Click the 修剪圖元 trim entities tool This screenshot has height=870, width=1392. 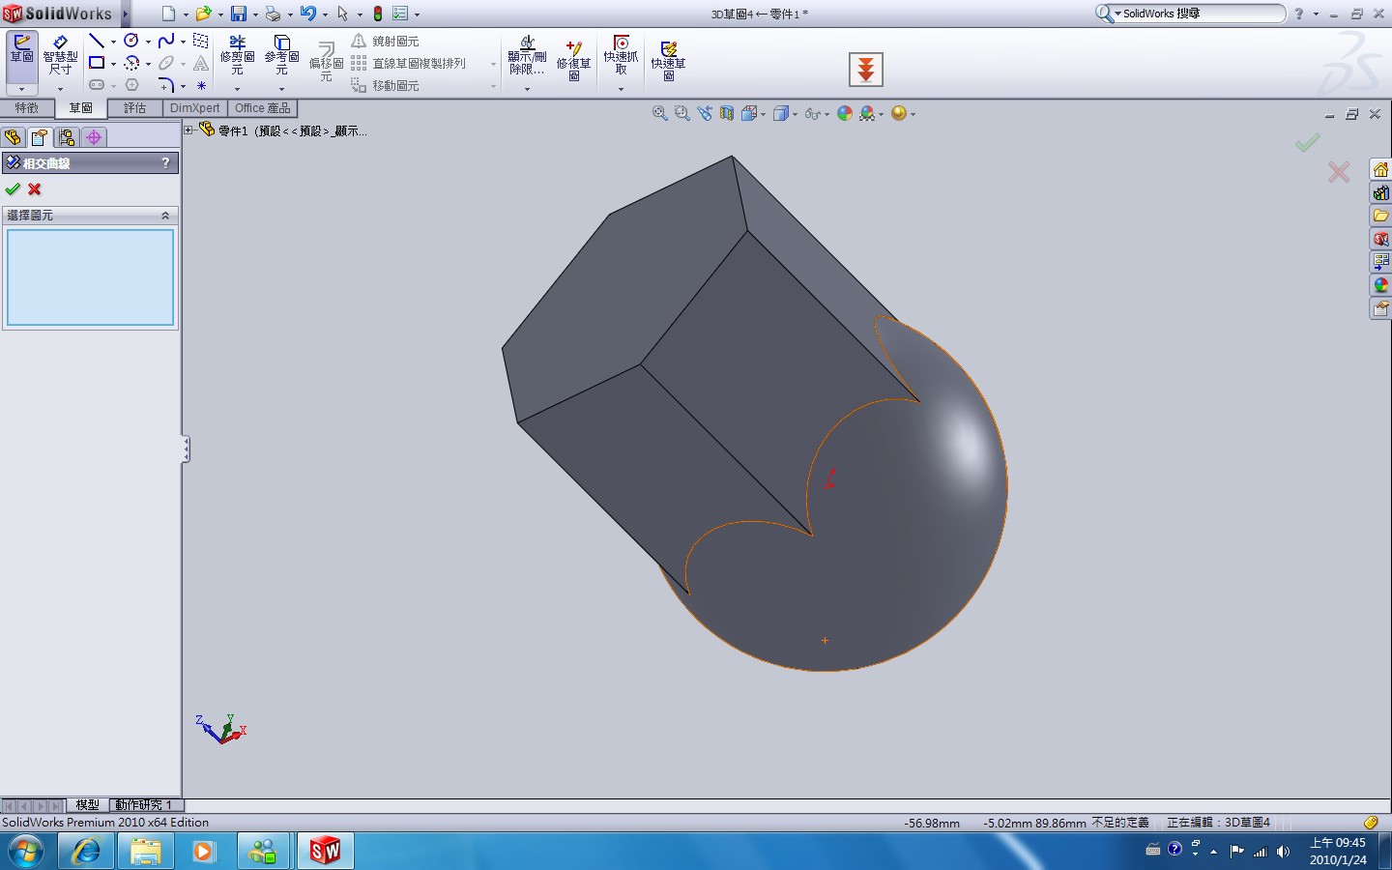point(237,55)
